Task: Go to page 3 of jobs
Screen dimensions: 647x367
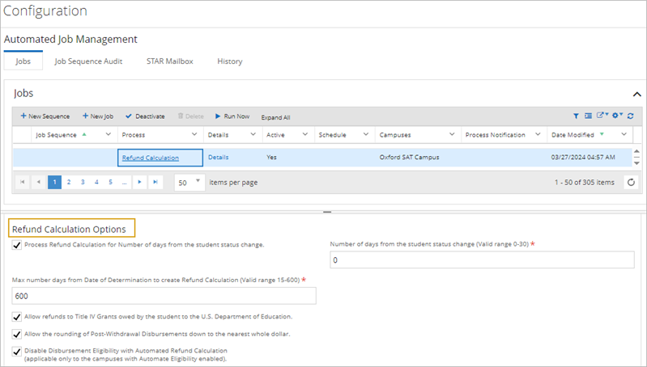Action: click(83, 182)
